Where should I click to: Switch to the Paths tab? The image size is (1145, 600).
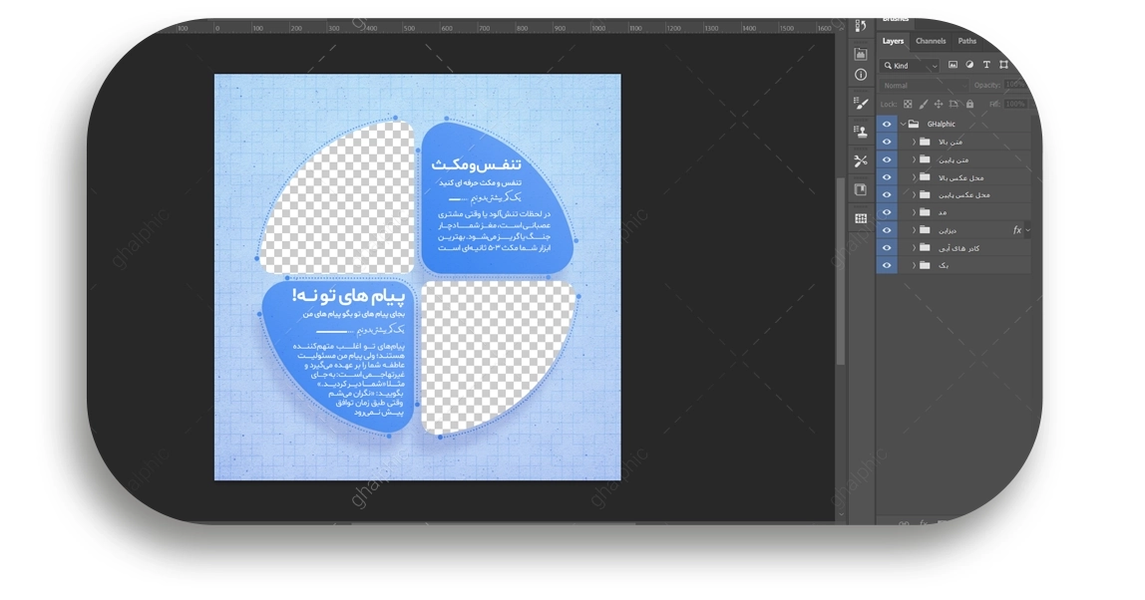click(966, 41)
